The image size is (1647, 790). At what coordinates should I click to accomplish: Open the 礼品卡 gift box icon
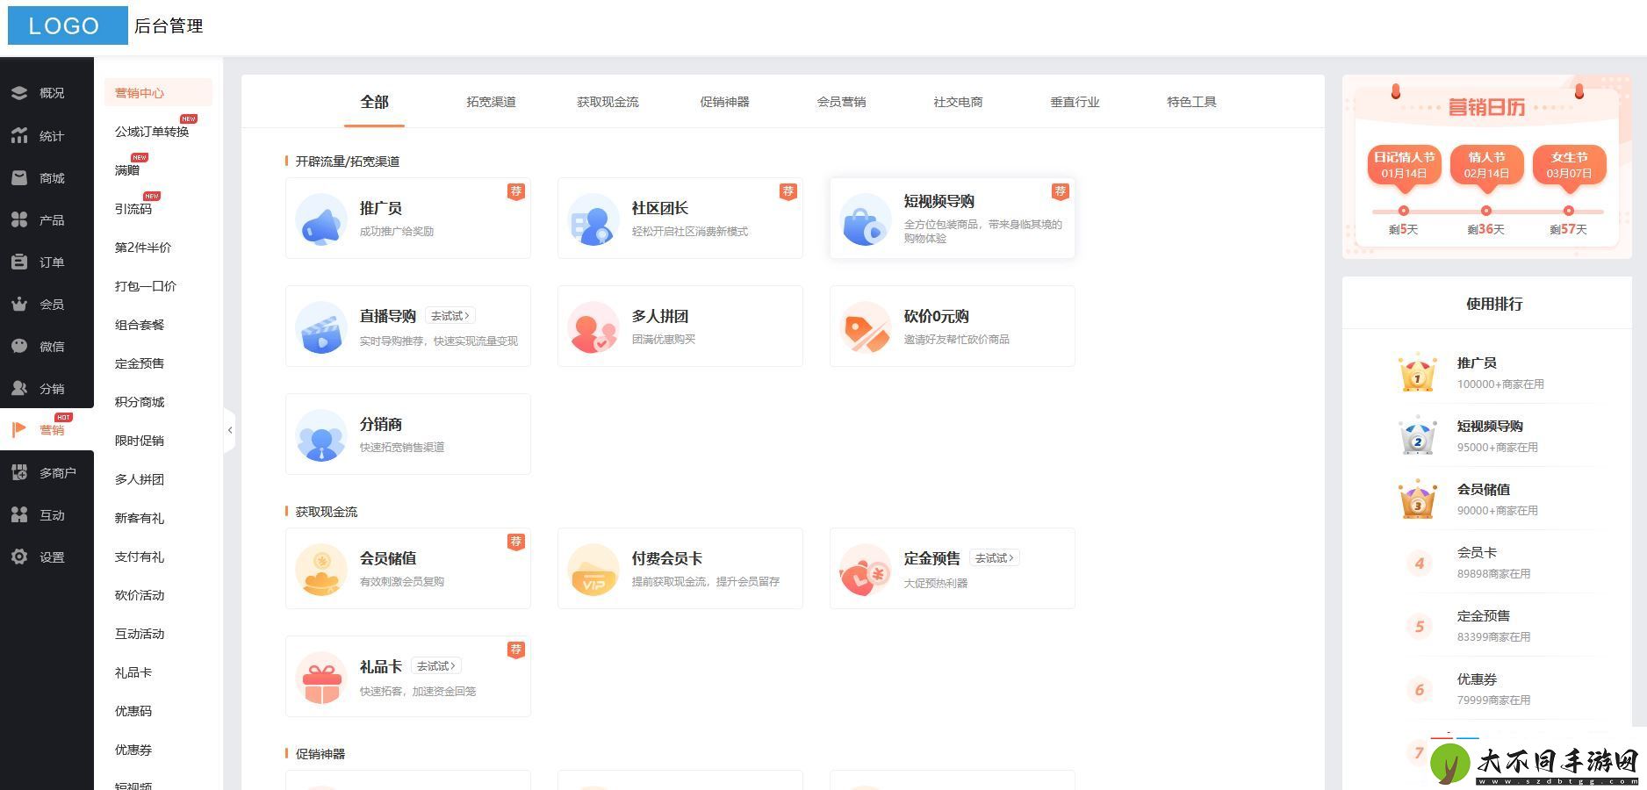click(x=321, y=678)
